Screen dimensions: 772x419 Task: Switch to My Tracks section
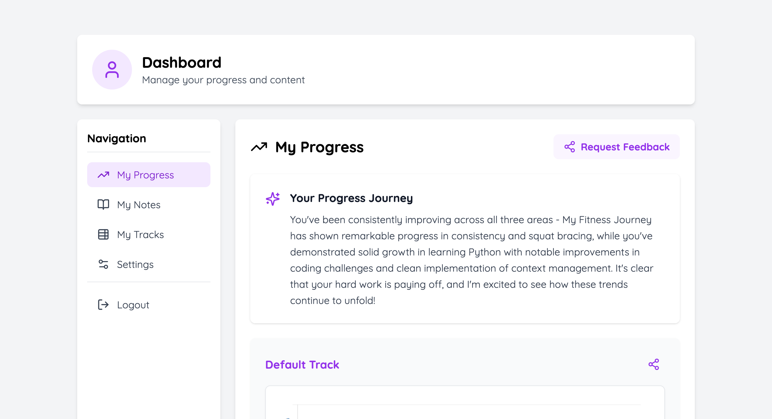coord(140,234)
